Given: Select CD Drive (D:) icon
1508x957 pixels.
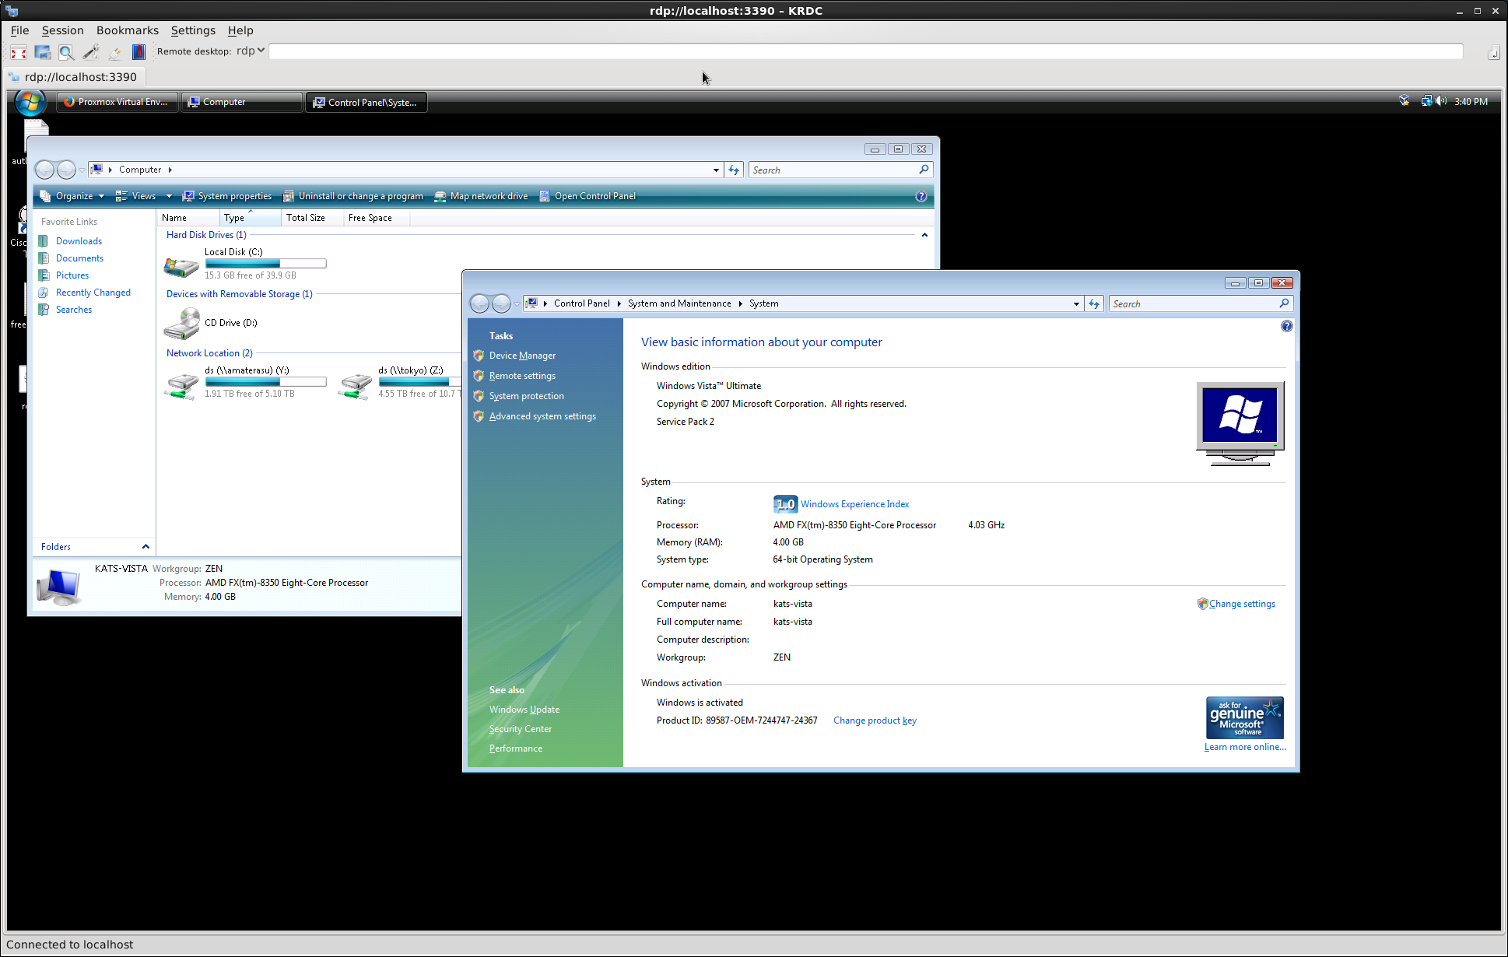Looking at the screenshot, I should point(181,323).
